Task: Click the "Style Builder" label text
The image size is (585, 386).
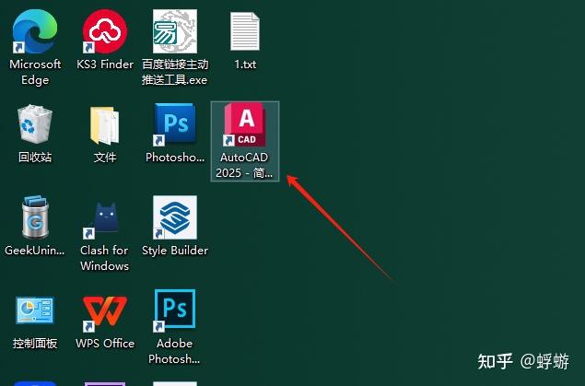Action: point(175,251)
